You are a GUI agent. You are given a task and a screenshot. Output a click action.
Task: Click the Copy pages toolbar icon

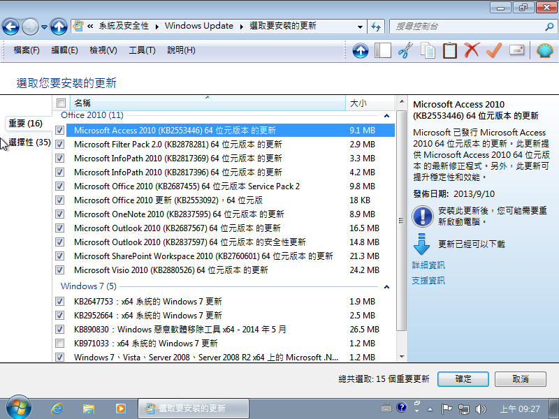(428, 50)
